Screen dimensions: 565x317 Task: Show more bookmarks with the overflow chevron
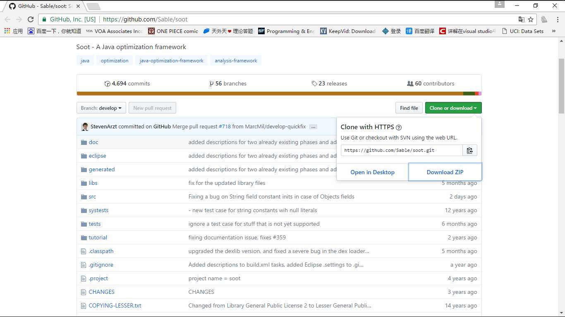[x=553, y=31]
